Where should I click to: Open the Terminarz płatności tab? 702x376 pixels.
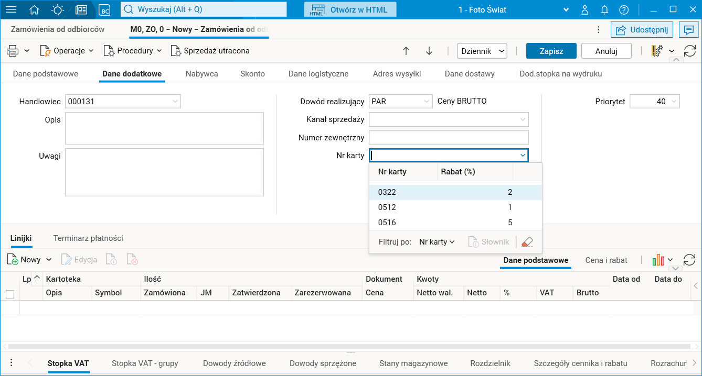pyautogui.click(x=88, y=238)
